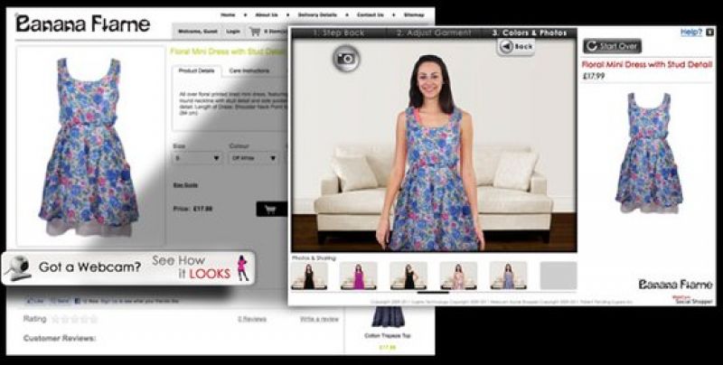Click the Reviews count link
Screen dimensions: 723x365
pos(252,319)
